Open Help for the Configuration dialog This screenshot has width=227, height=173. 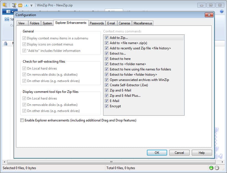(x=202, y=152)
